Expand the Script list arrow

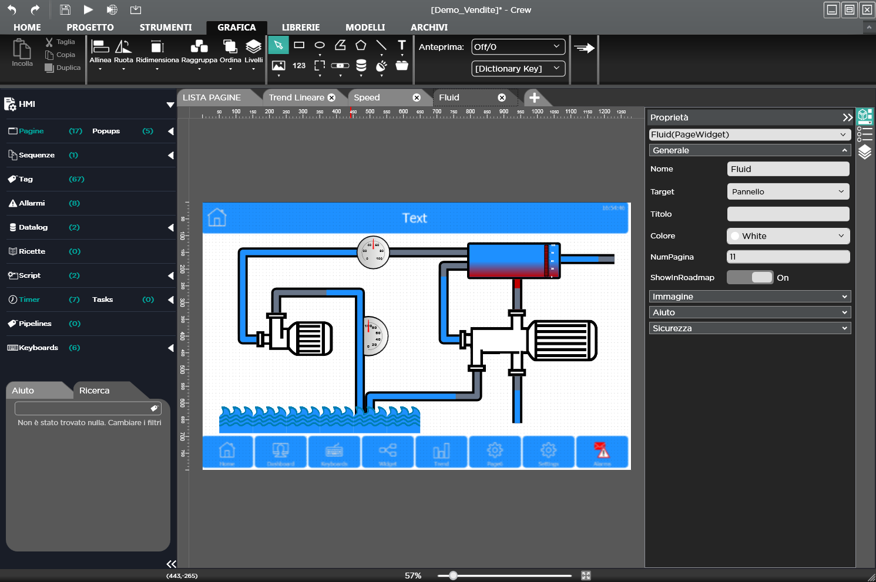(171, 275)
